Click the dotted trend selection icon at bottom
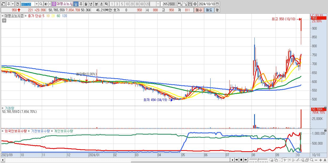The height and width of the screenshot is (163, 328). (280, 160)
